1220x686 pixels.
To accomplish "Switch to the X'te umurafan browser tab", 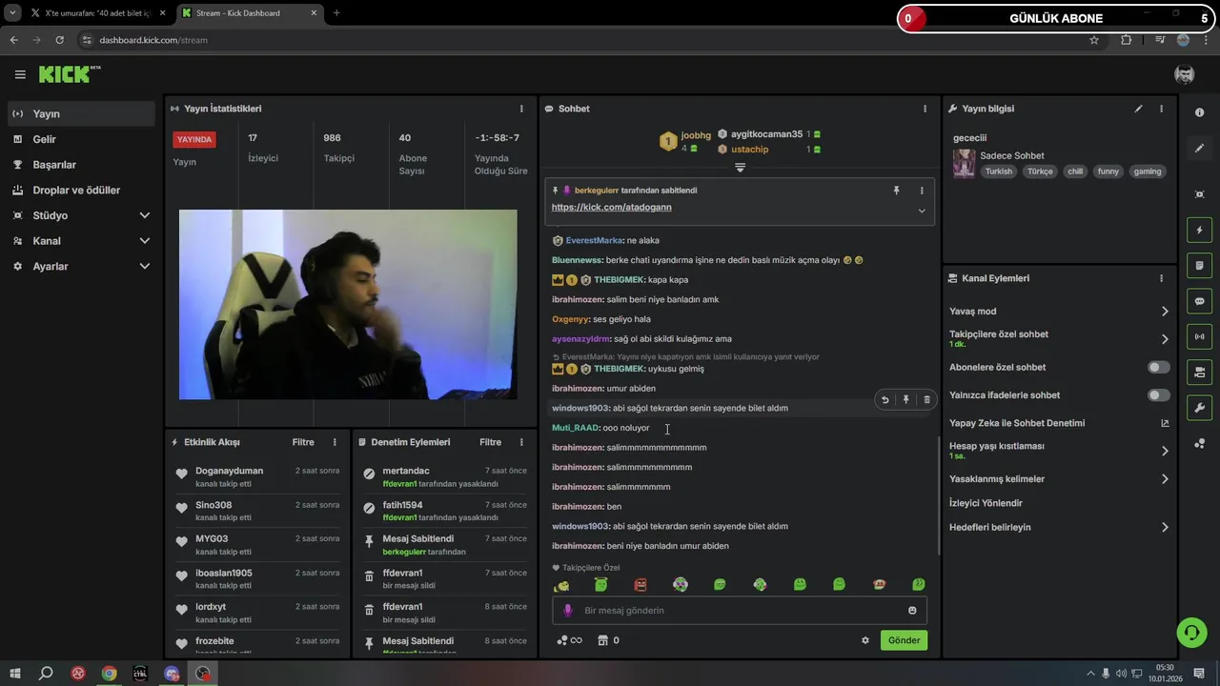I will click(98, 13).
